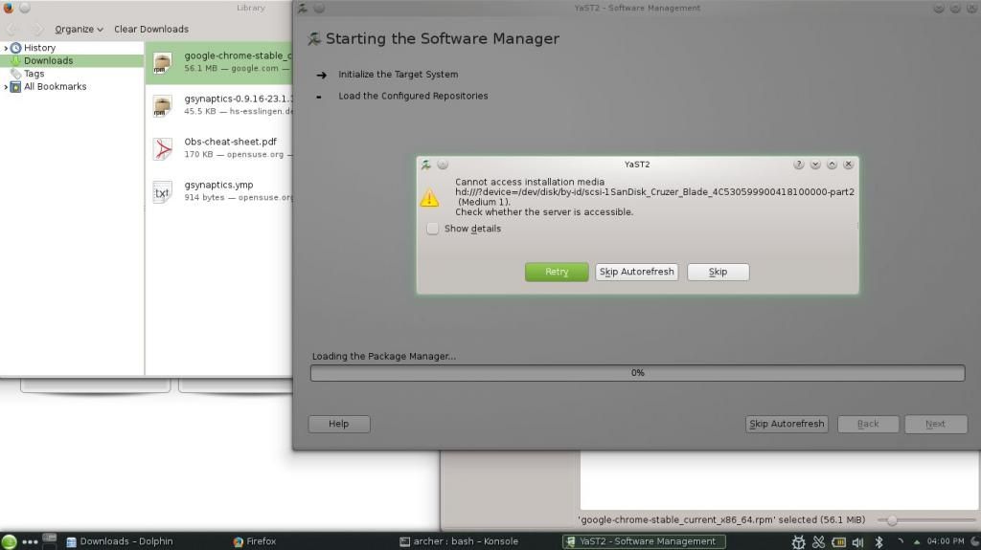Expand hidden tray icons arrow
This screenshot has width=981, height=550.
917,542
